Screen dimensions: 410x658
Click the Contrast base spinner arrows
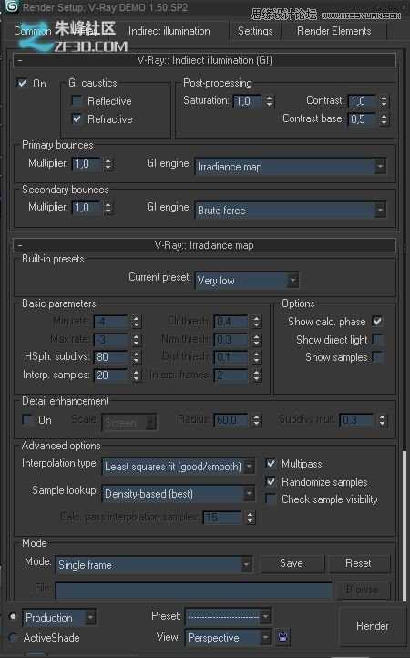click(x=384, y=119)
